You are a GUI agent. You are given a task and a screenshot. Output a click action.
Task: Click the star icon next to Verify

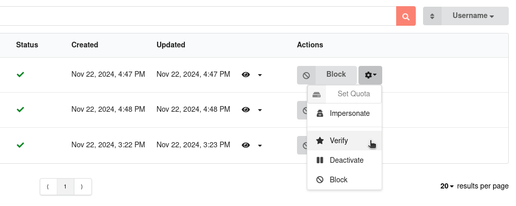[x=320, y=141]
